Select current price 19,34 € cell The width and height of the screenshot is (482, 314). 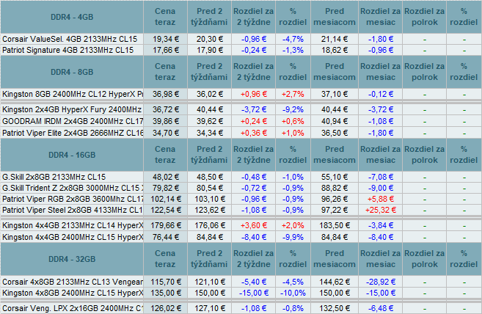[x=165, y=39]
